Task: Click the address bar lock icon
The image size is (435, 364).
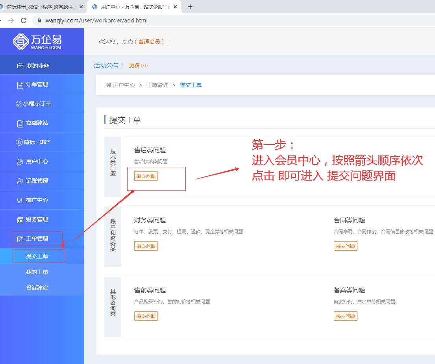Action: click(x=39, y=20)
